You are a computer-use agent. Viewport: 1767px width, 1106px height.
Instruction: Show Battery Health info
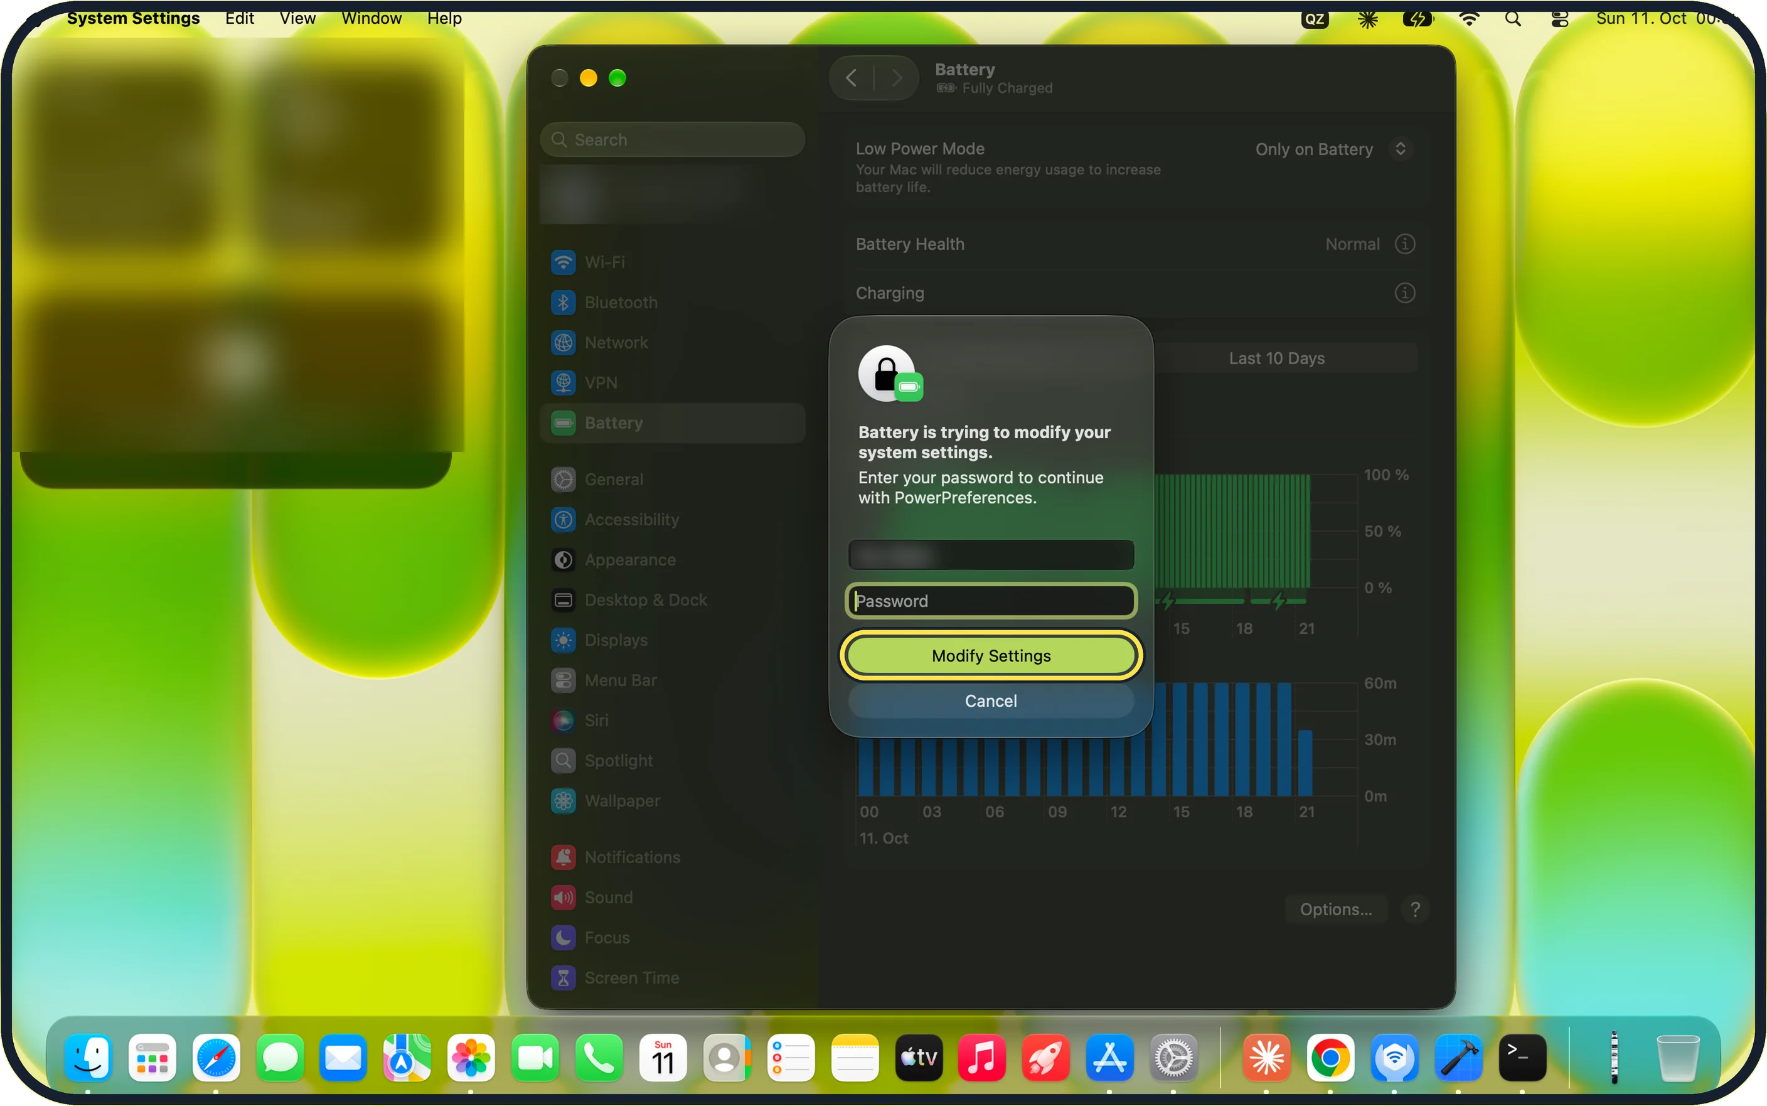coord(1404,244)
